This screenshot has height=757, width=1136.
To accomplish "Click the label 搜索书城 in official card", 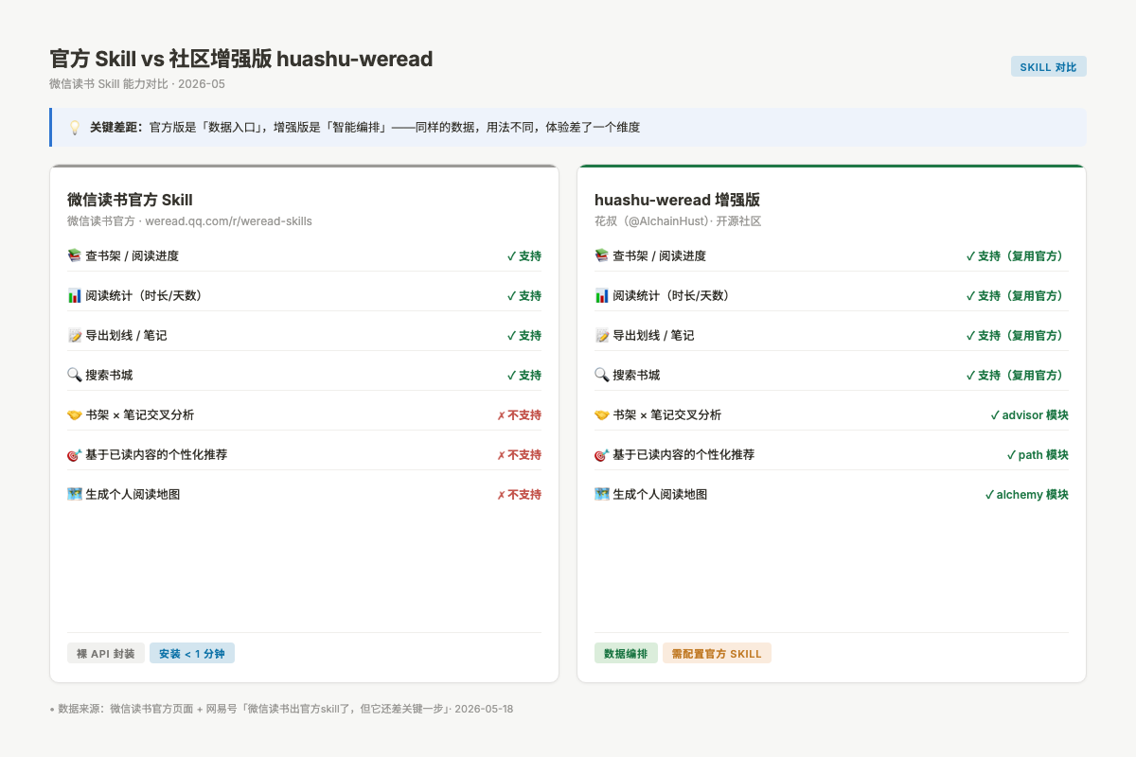I will click(109, 375).
